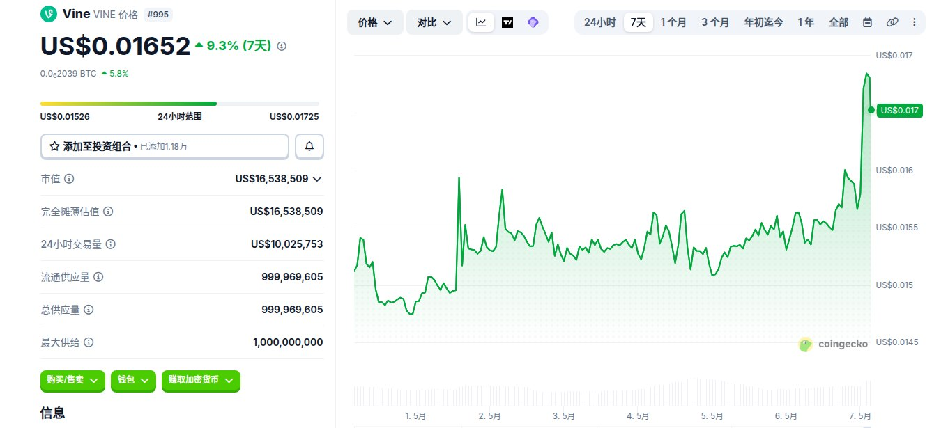Open the 对比 compare dropdown
948x428 pixels.
434,22
